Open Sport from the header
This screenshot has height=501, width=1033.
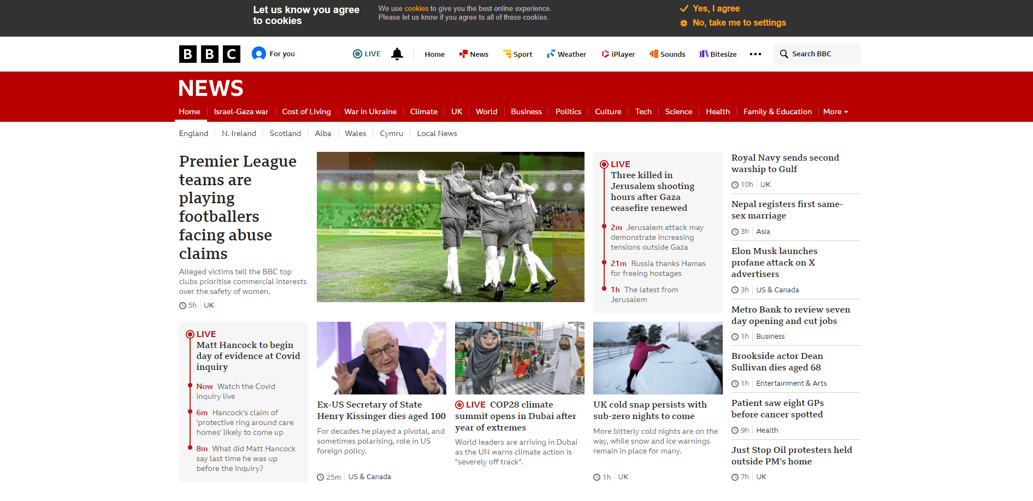click(517, 54)
